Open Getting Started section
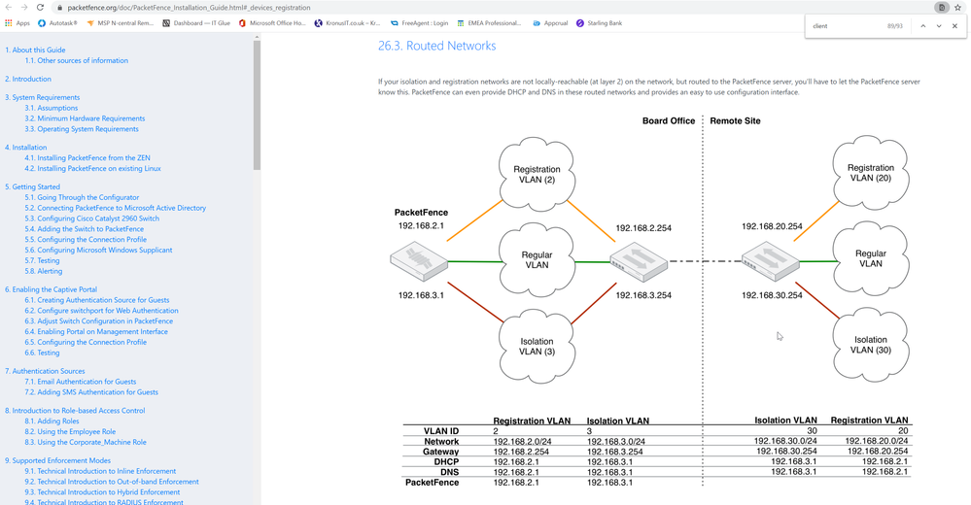 tap(32, 186)
